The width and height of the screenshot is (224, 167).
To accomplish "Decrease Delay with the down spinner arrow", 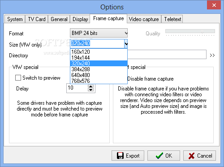I will (x=90, y=90).
